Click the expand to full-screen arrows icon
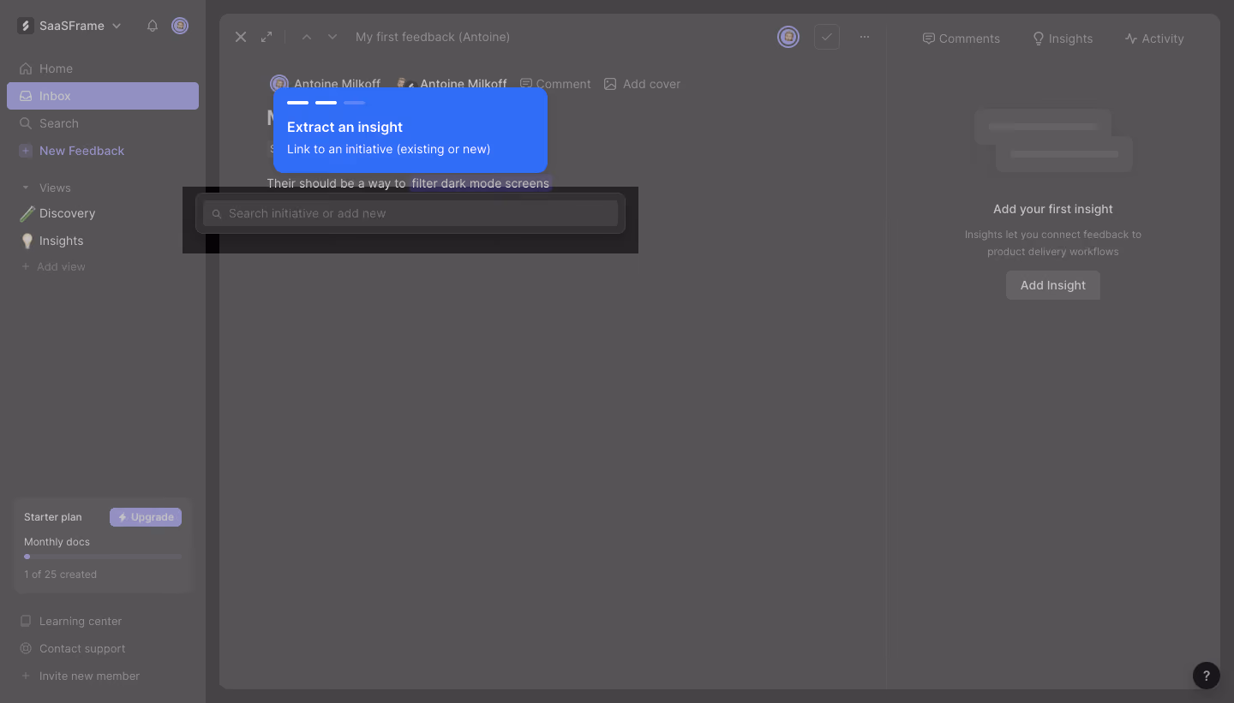Viewport: 1234px width, 703px height. click(x=267, y=37)
